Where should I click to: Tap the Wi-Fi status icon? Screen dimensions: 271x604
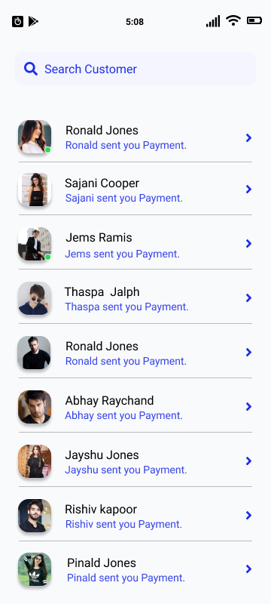233,20
